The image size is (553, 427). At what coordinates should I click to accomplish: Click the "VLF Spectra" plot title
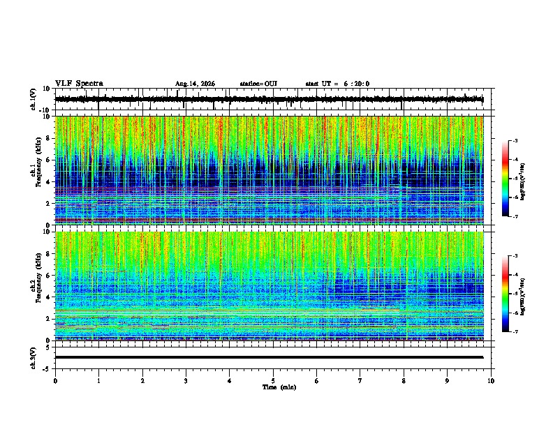point(79,84)
